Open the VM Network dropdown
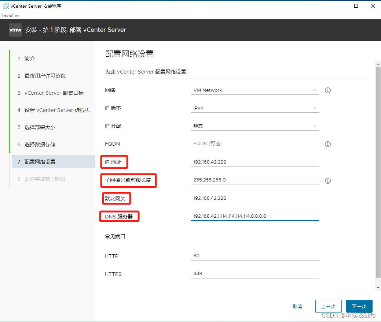 [254, 90]
